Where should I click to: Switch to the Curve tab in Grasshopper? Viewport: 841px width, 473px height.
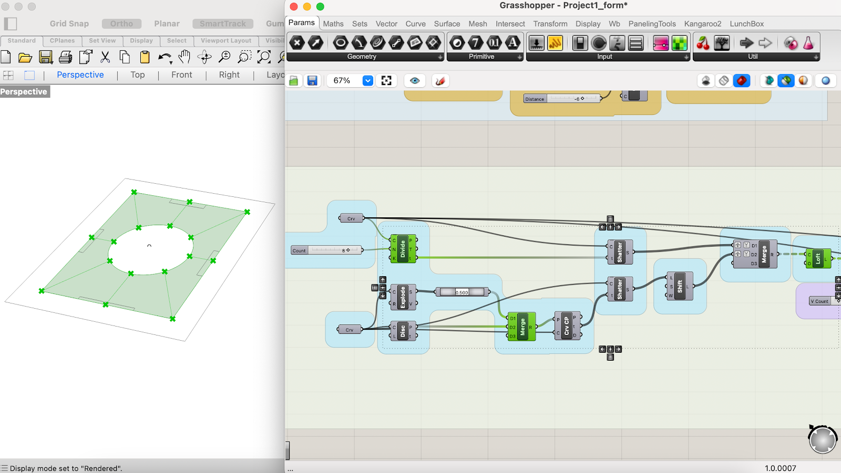coord(415,24)
